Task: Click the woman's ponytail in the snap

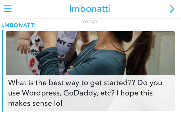Action: point(138,54)
